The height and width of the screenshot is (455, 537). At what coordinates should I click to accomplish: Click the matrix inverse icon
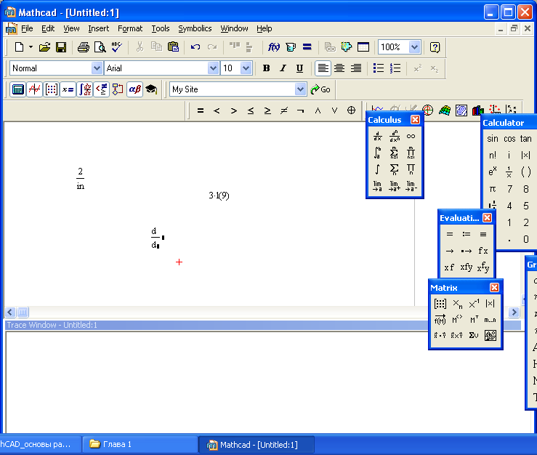click(x=474, y=304)
